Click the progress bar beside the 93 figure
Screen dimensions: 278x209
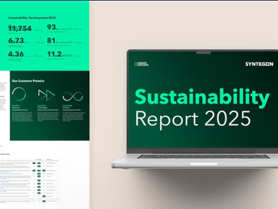point(65,29)
